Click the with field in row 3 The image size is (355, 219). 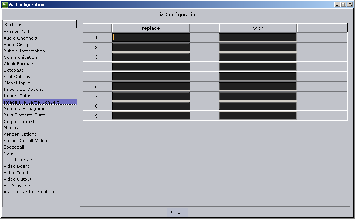coord(258,57)
